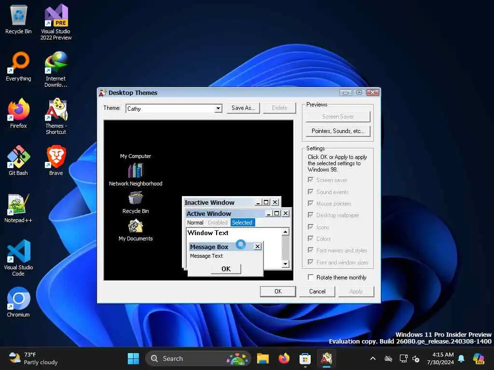494x370 pixels.
Task: Confirm with the main OK button
Action: pos(278,291)
